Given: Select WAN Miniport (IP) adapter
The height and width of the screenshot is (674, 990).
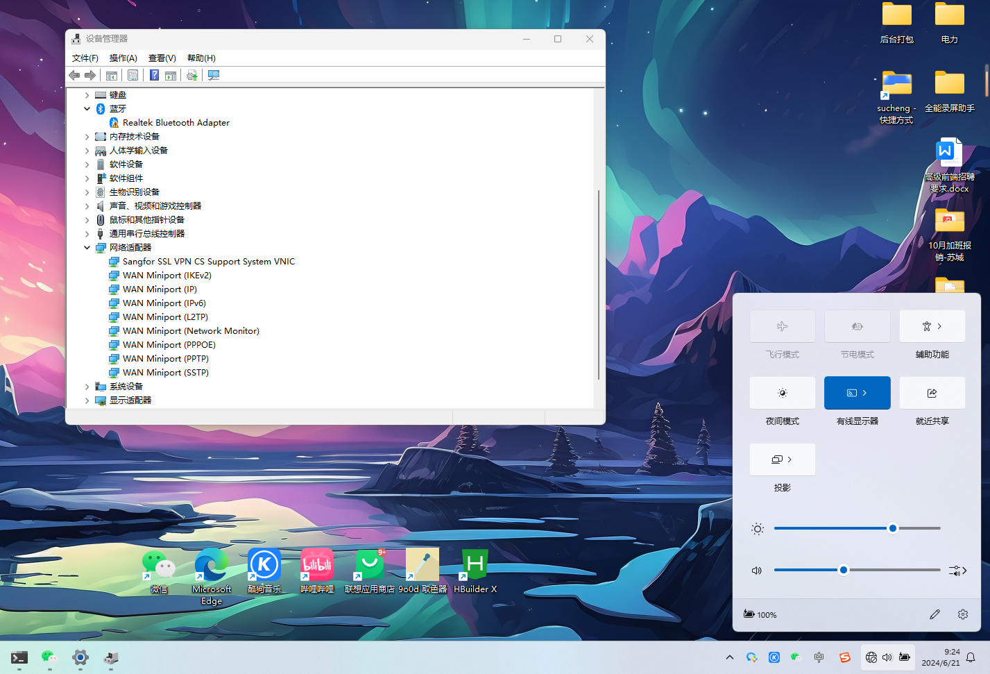Looking at the screenshot, I should pos(160,289).
